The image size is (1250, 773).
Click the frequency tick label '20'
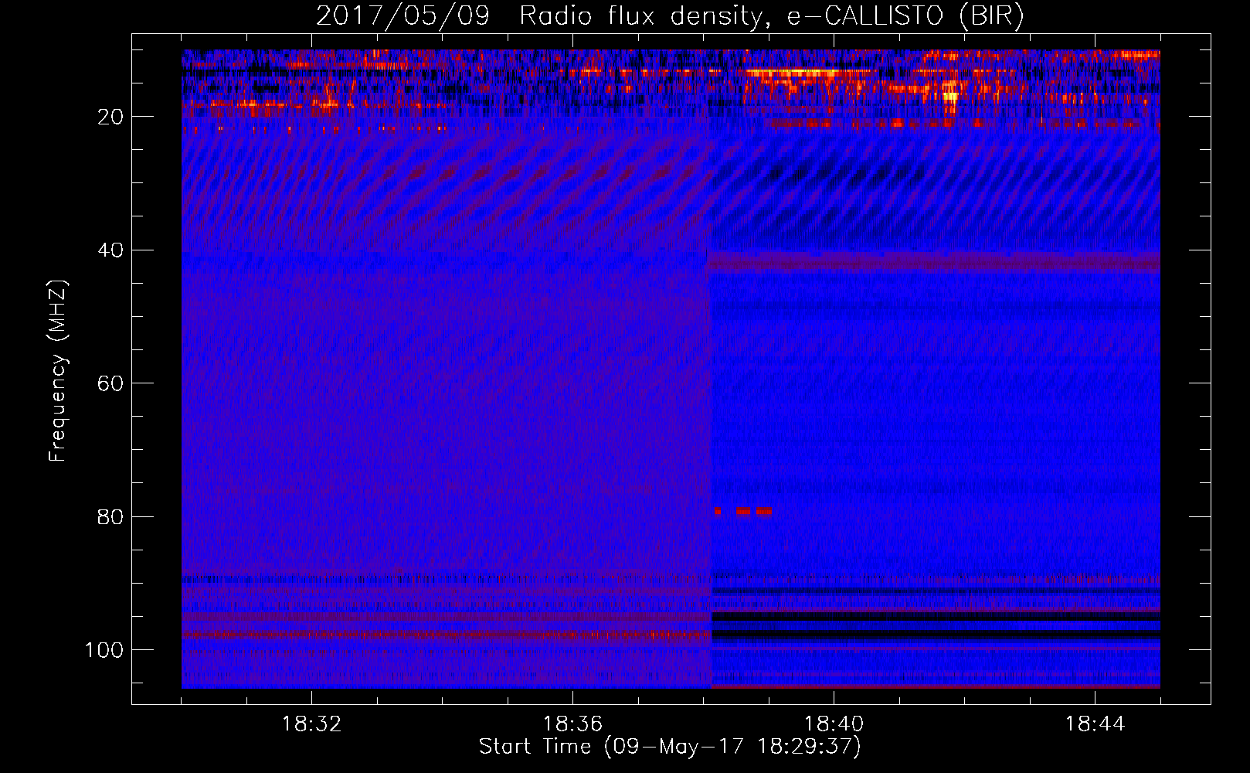coord(111,117)
